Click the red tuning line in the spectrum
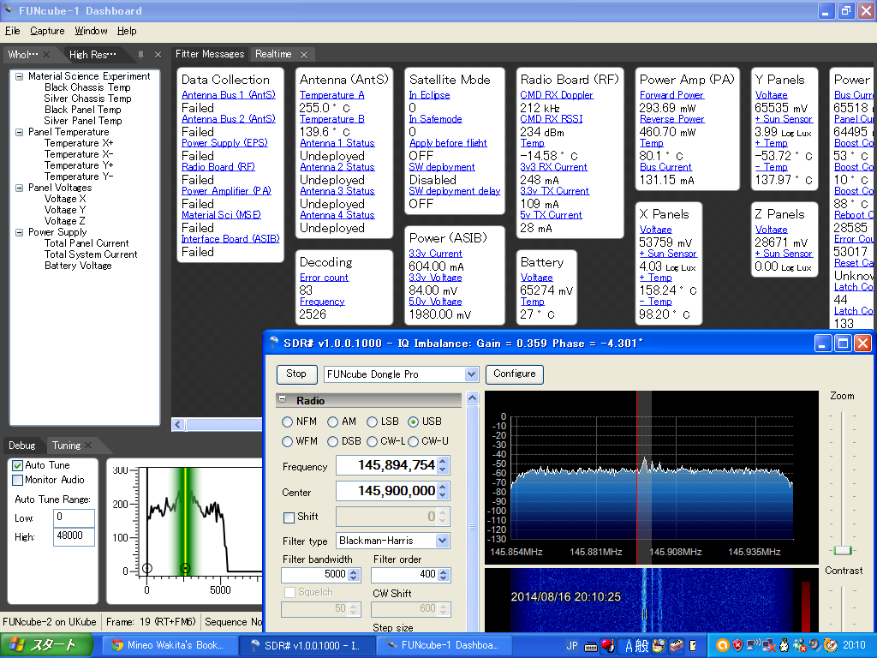 tap(636, 476)
